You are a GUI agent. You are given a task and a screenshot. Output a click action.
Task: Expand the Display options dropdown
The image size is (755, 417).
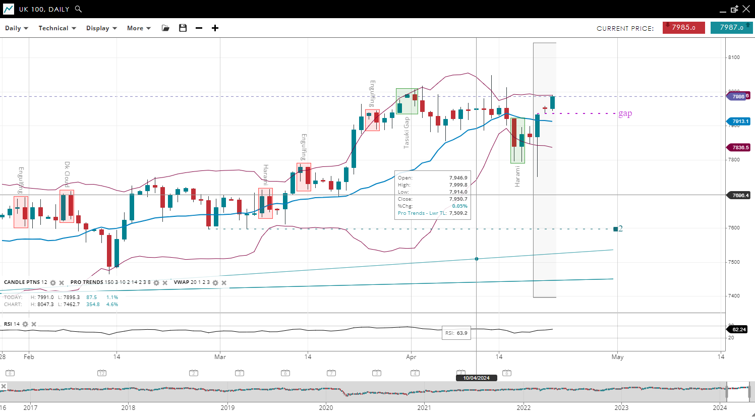pos(101,28)
